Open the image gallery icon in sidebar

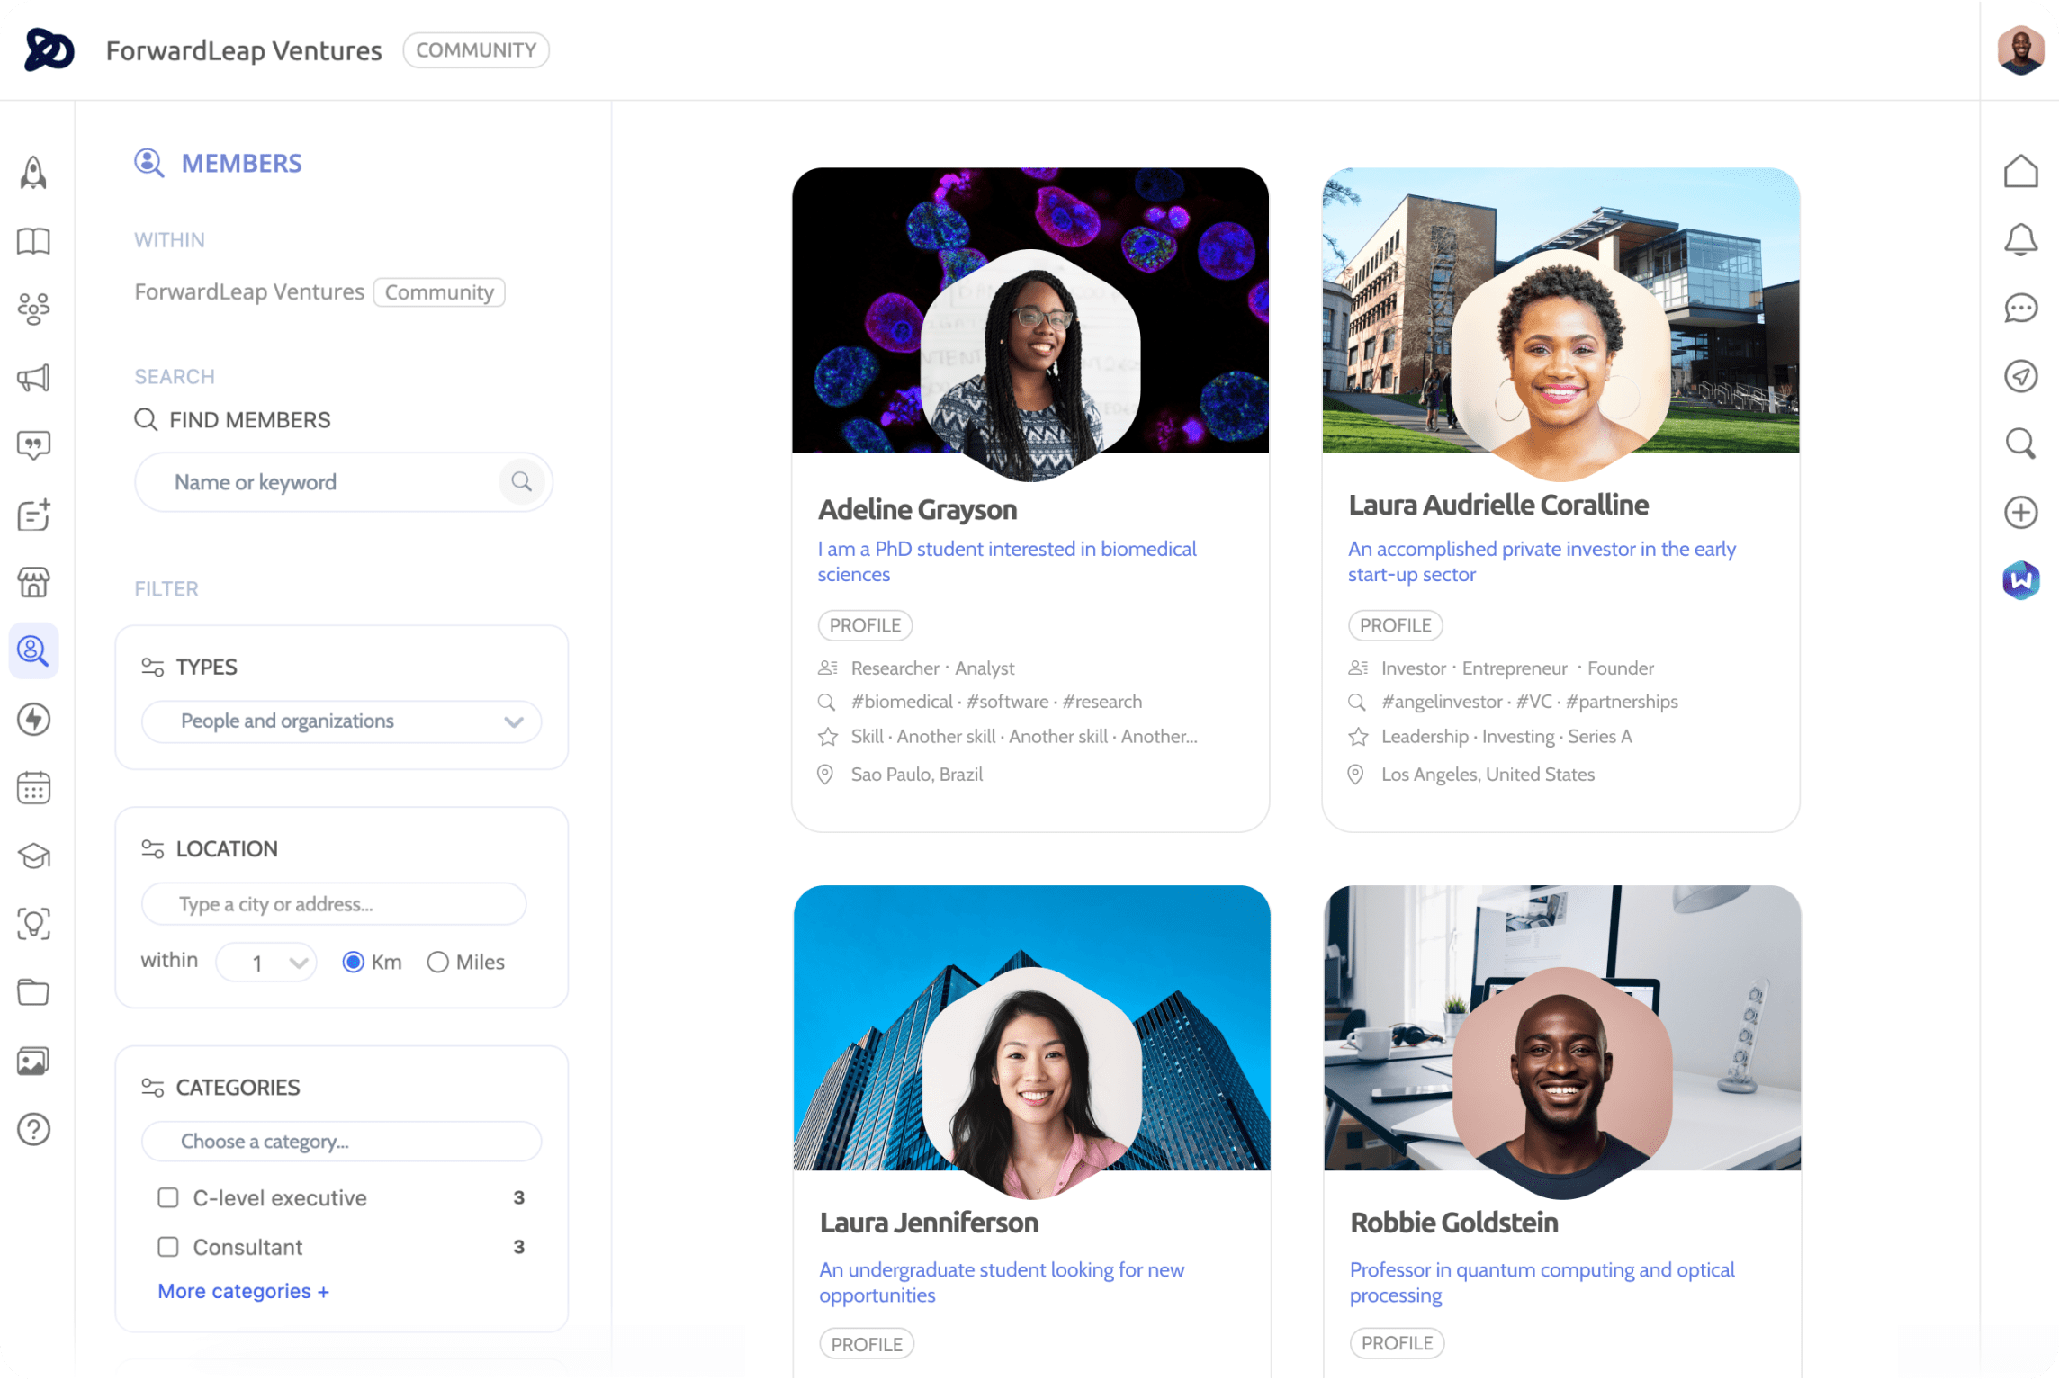(33, 1061)
